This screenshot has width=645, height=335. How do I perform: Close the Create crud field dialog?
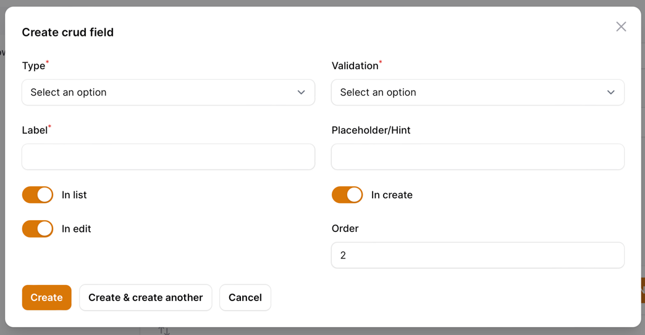[x=621, y=27]
